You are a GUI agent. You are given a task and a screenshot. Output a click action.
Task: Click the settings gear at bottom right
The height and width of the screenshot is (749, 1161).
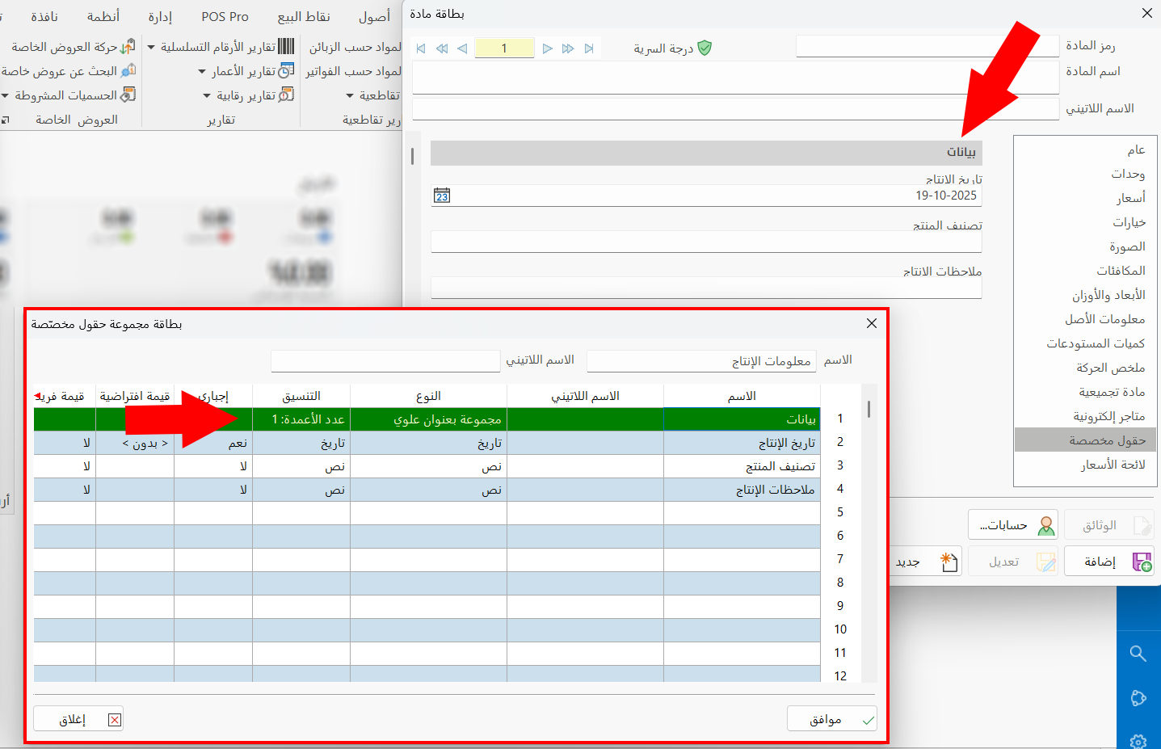[1138, 740]
